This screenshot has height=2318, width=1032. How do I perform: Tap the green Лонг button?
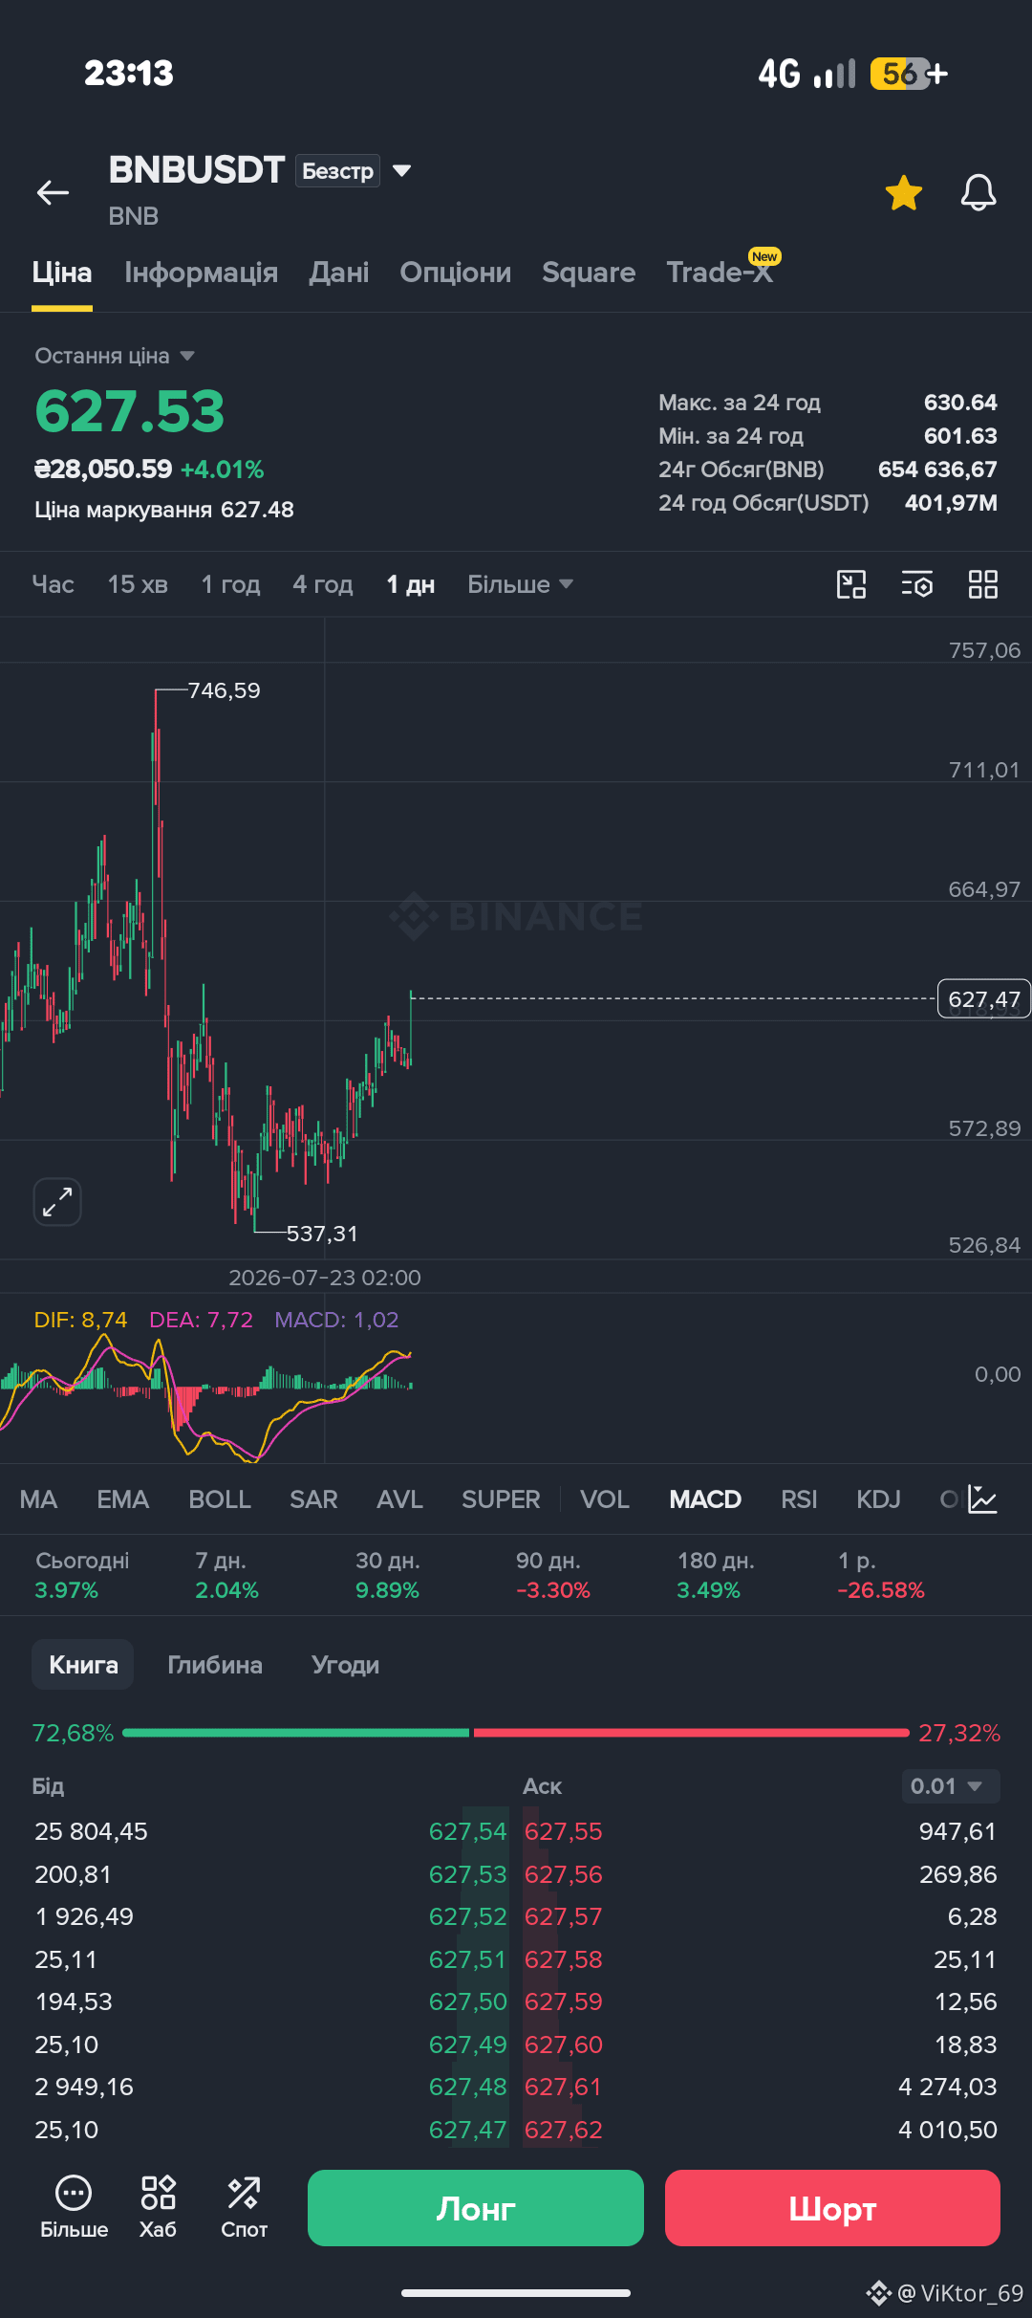click(476, 2208)
